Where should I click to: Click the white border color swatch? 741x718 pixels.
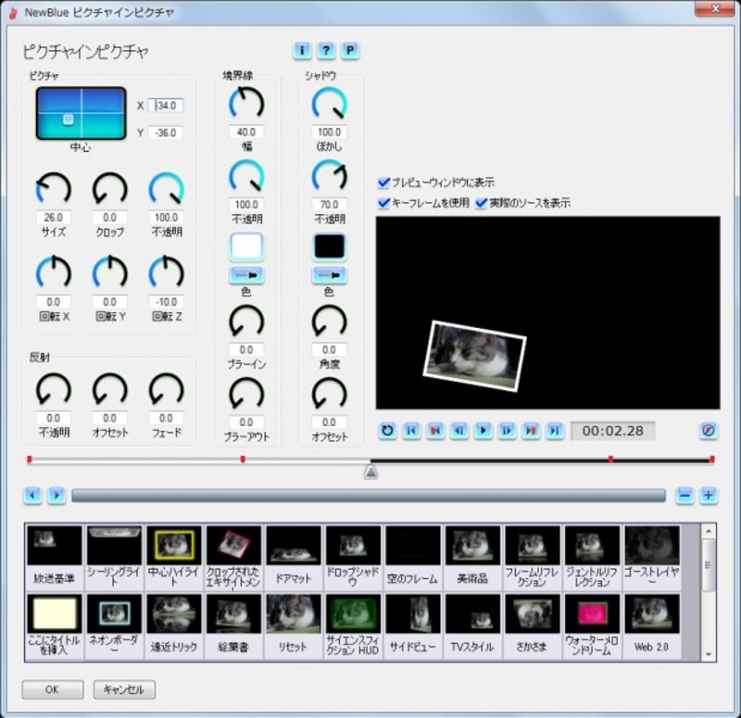point(246,246)
